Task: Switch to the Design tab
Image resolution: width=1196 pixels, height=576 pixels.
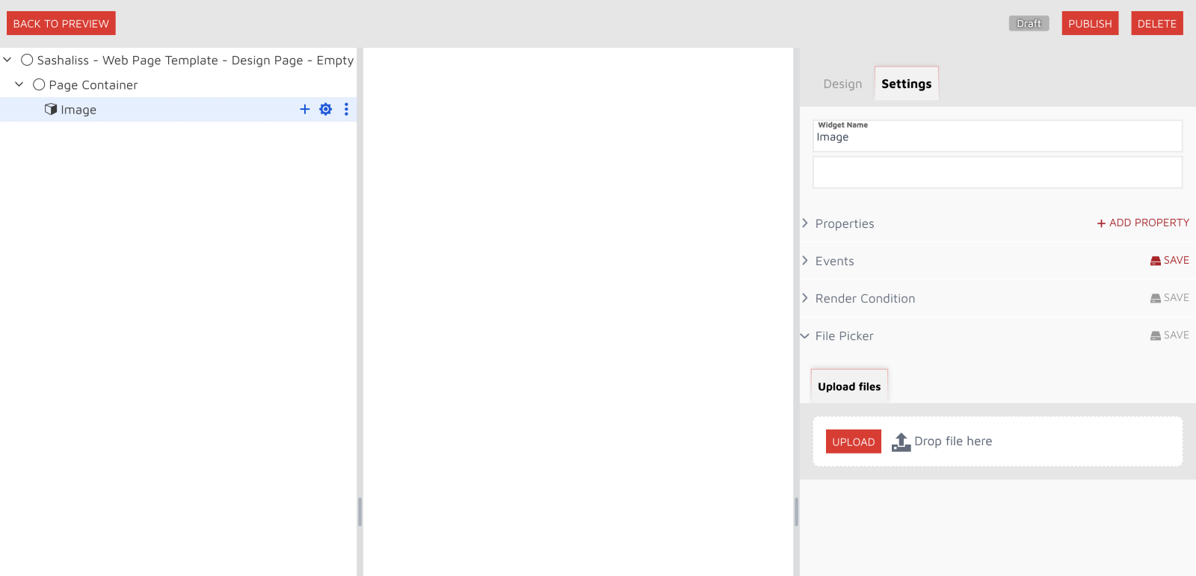Action: coord(842,84)
